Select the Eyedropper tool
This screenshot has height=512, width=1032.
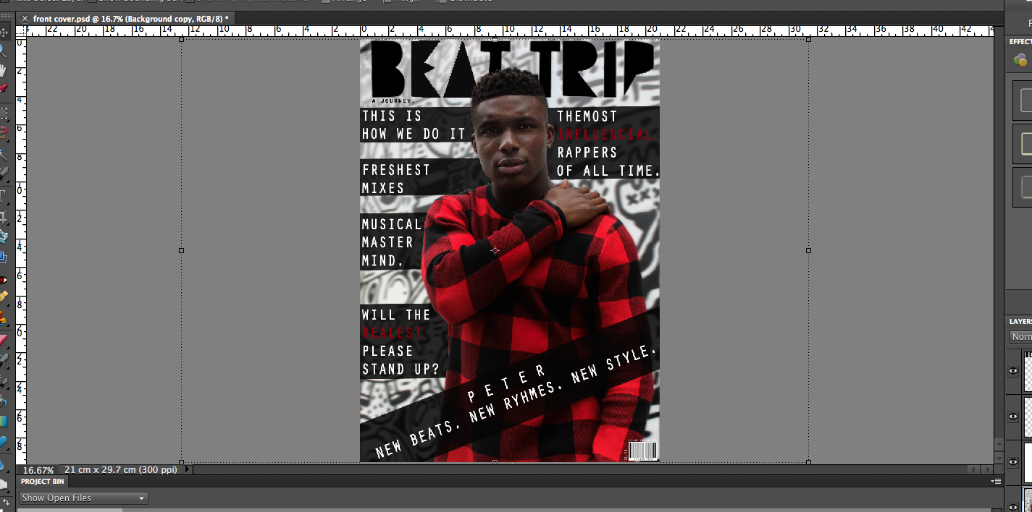coord(4,88)
